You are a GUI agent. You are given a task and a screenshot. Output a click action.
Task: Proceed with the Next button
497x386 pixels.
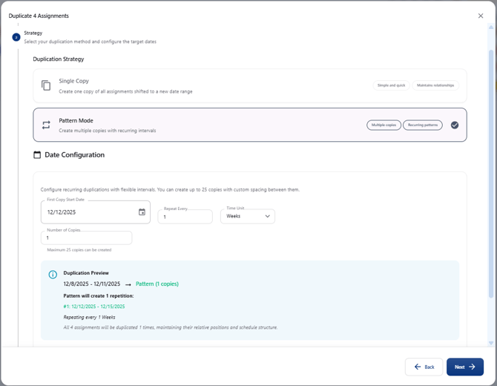pos(464,367)
